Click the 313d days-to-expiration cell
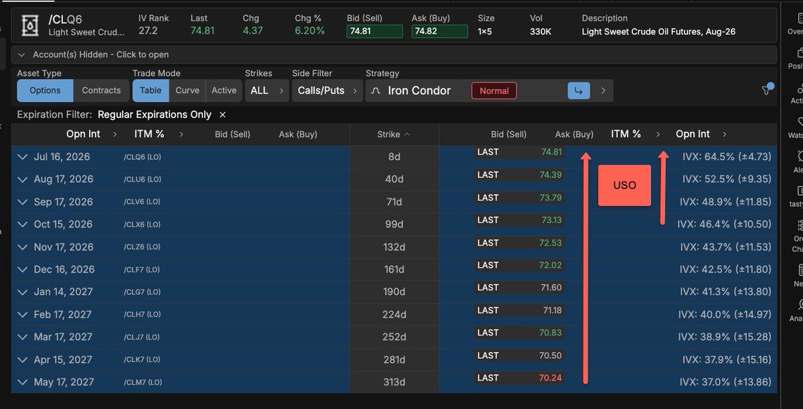 [393, 382]
